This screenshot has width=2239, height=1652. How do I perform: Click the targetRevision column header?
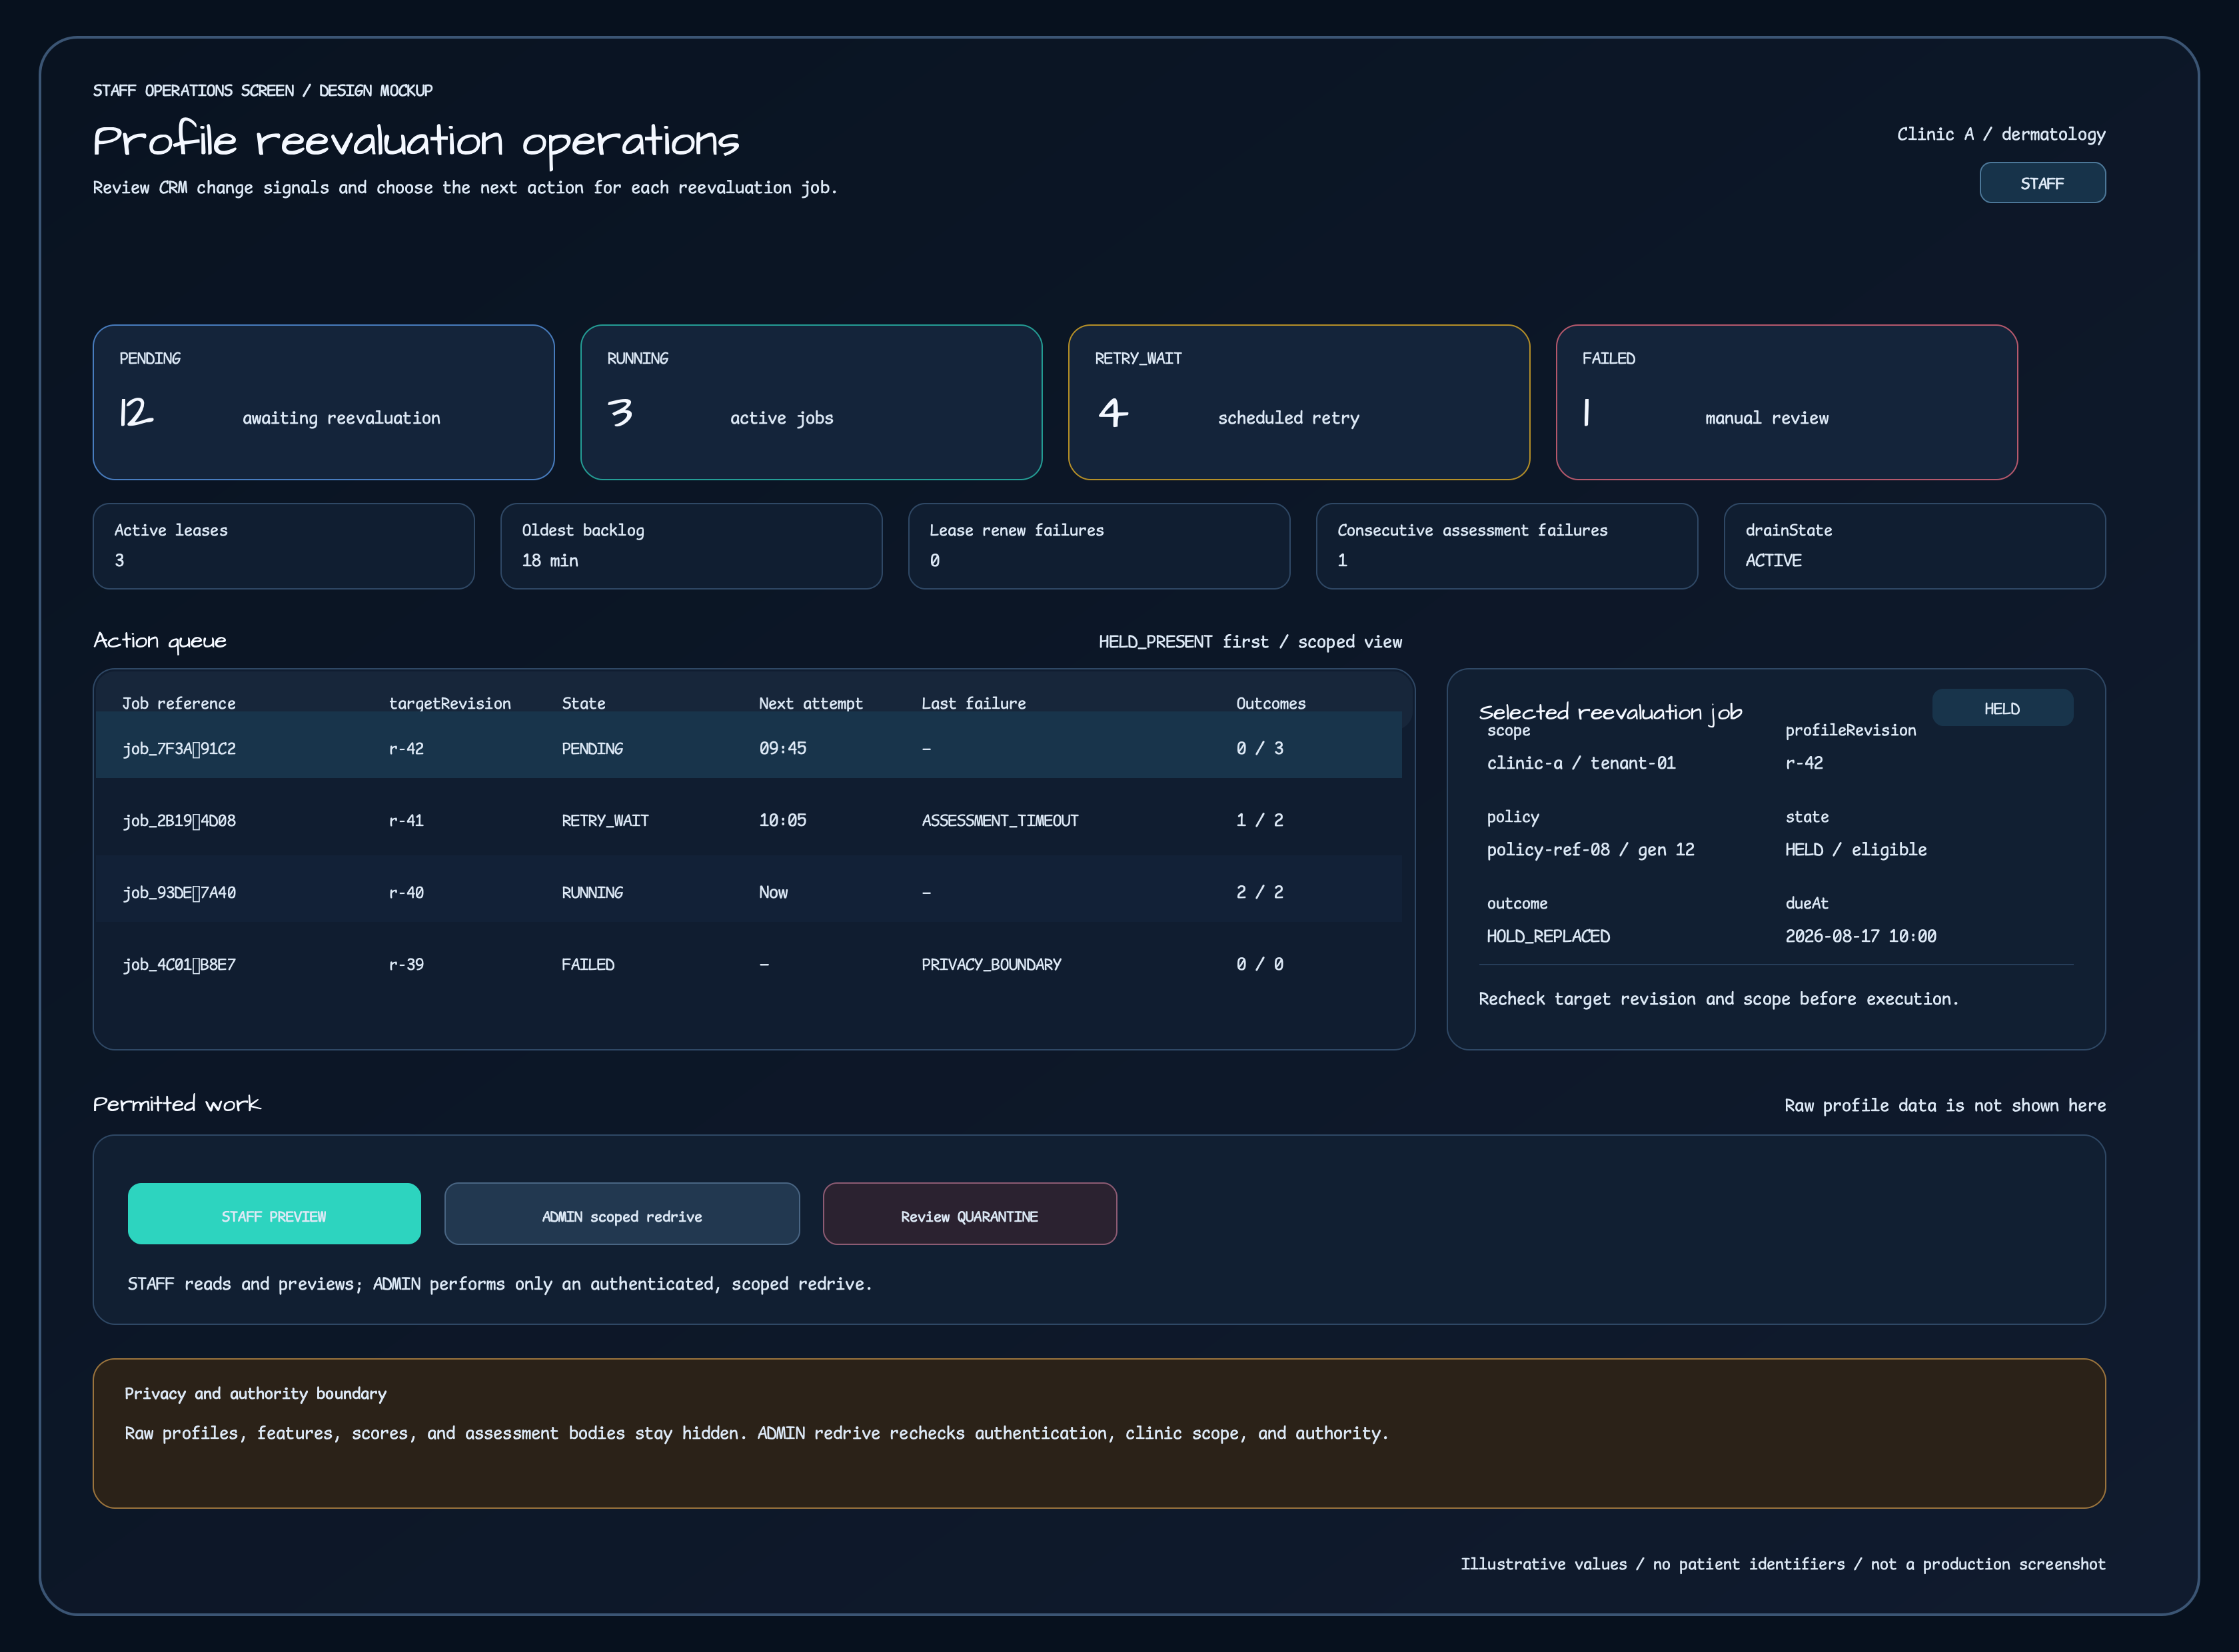point(450,703)
